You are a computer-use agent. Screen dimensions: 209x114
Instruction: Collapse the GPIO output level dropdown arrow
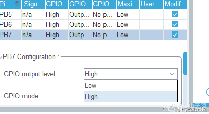[x=172, y=74]
